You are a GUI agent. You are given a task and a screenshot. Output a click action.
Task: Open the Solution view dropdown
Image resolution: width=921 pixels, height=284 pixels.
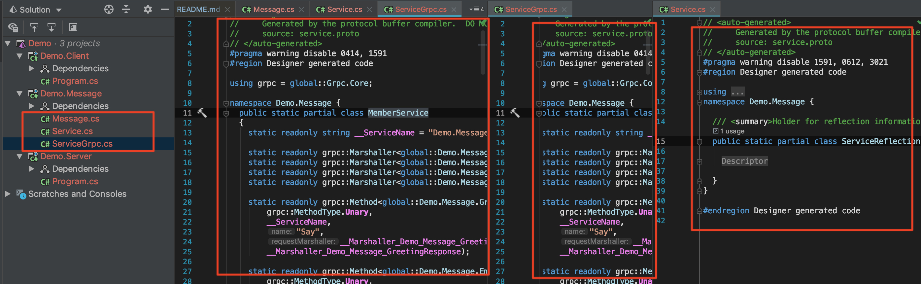click(x=59, y=10)
